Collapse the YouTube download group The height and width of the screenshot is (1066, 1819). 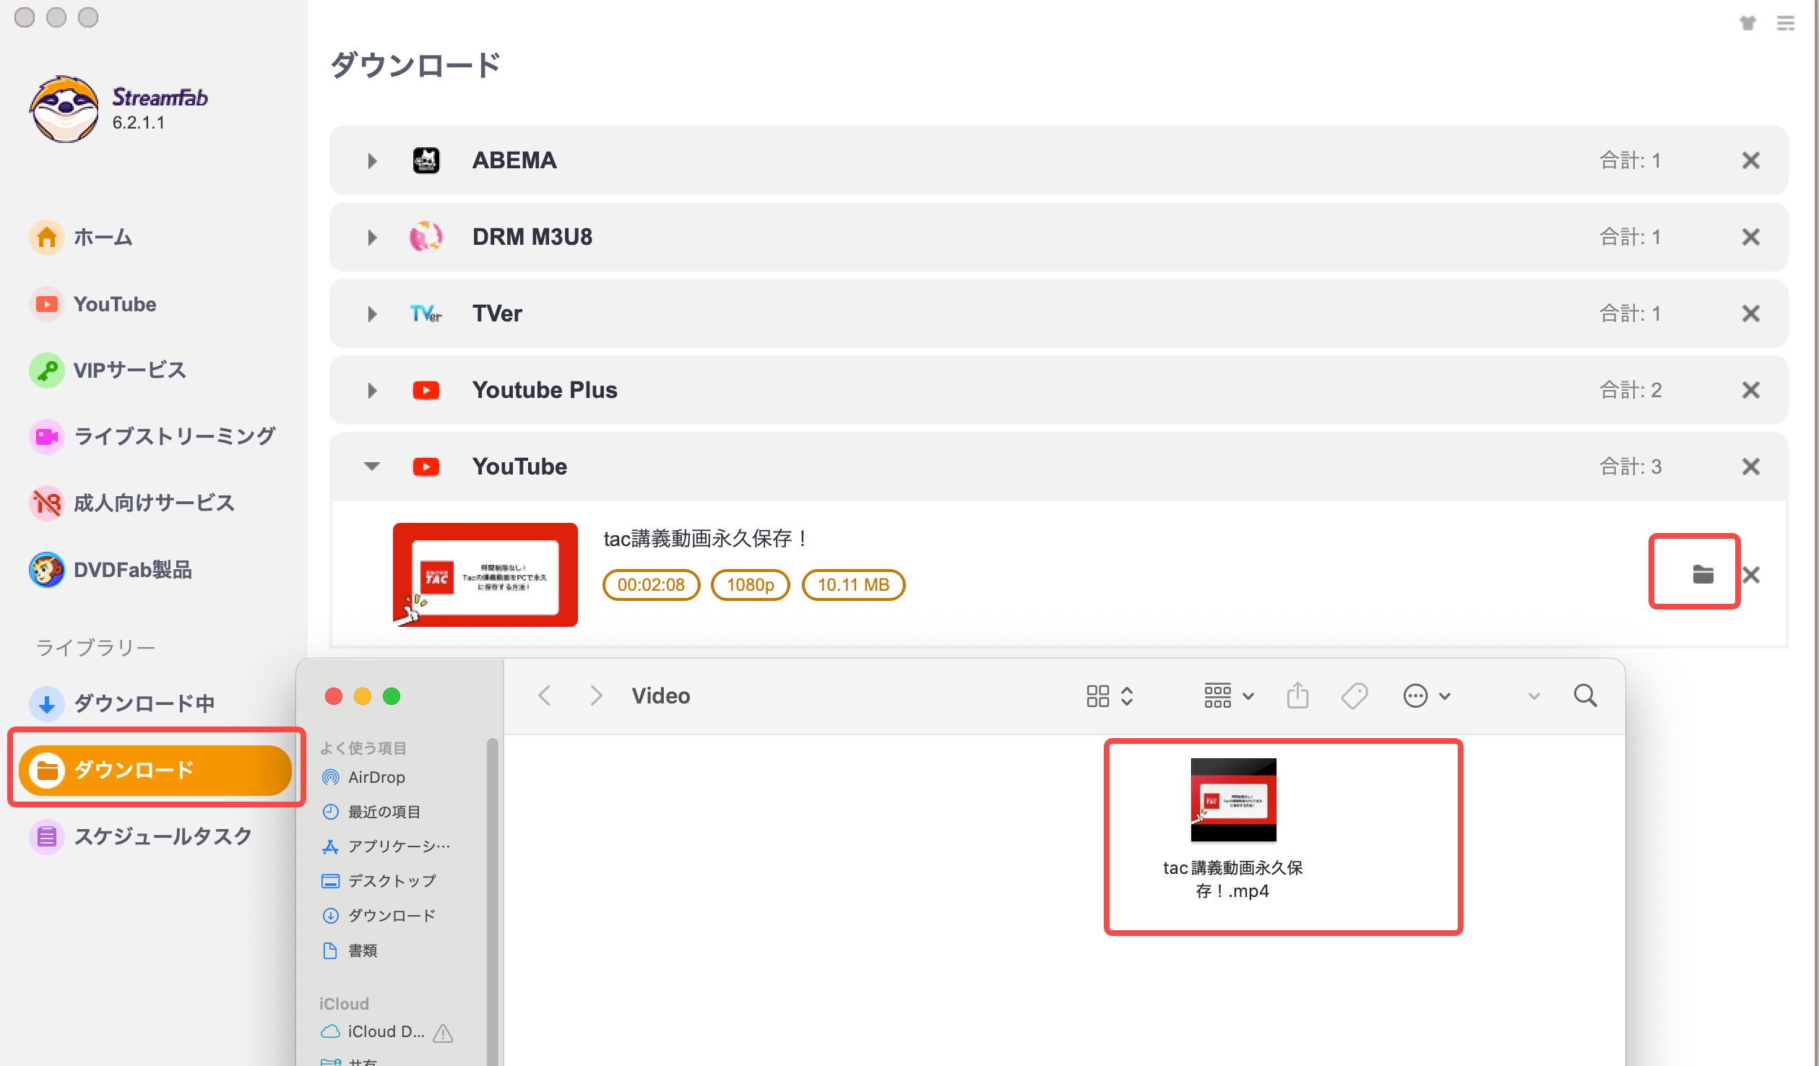[372, 467]
